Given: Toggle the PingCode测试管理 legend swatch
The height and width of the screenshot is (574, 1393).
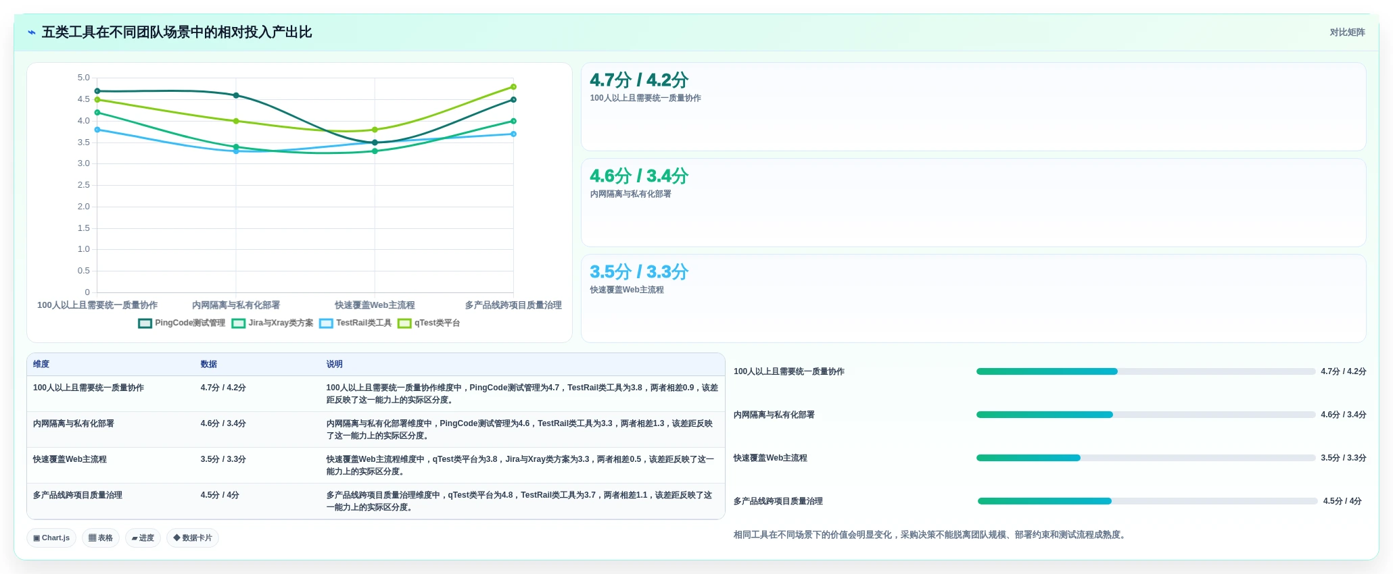Looking at the screenshot, I should tap(145, 323).
